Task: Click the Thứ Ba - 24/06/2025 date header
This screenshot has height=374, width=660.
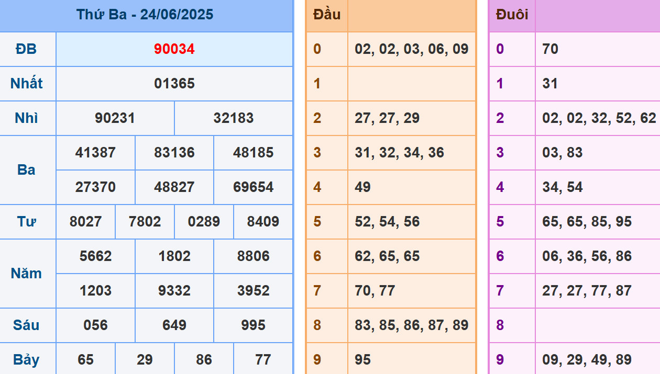Action: pos(145,15)
